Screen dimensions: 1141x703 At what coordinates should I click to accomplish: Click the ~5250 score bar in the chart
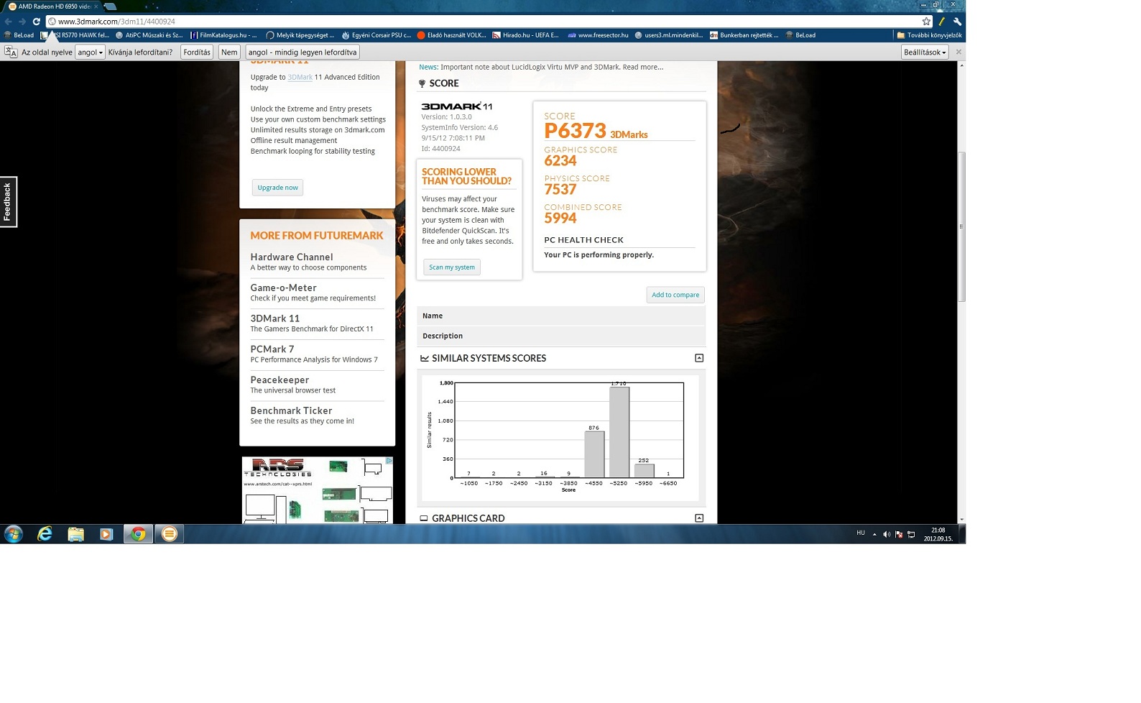click(x=619, y=432)
